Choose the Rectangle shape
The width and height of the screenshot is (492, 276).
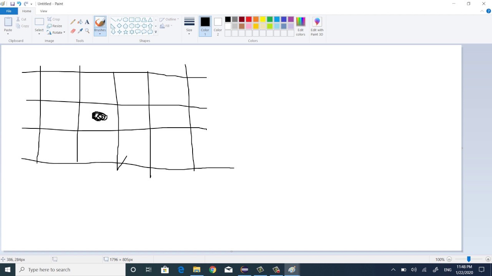coord(131,20)
